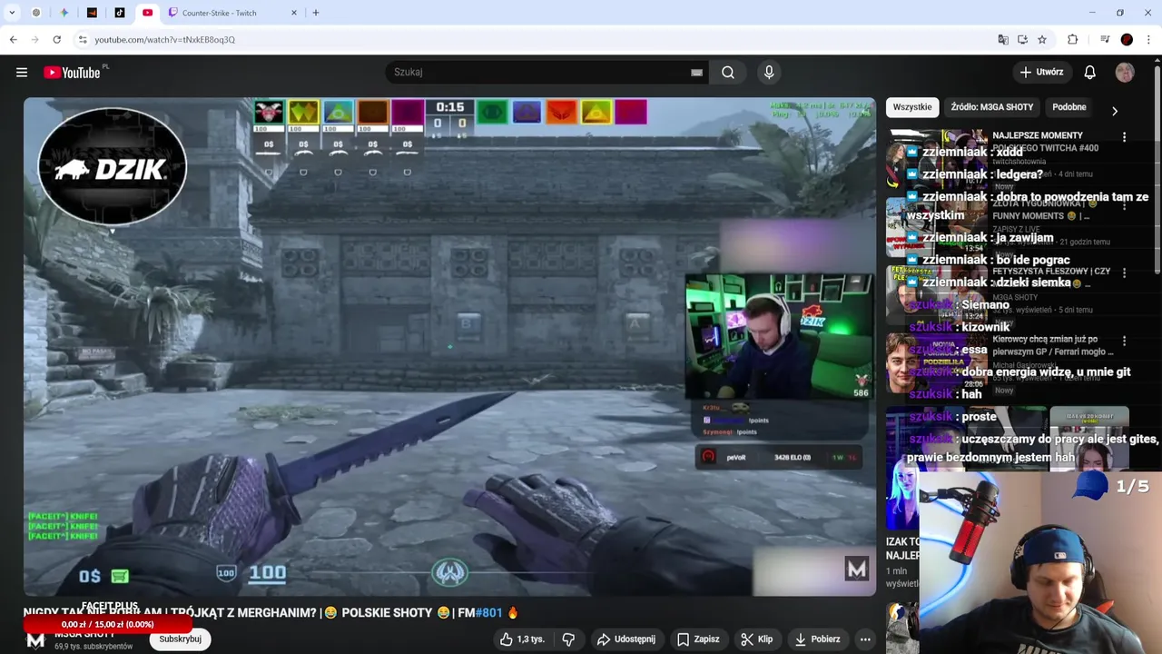
Task: Open options for Kierowcy chcą zmian recommendation
Action: 1124,341
